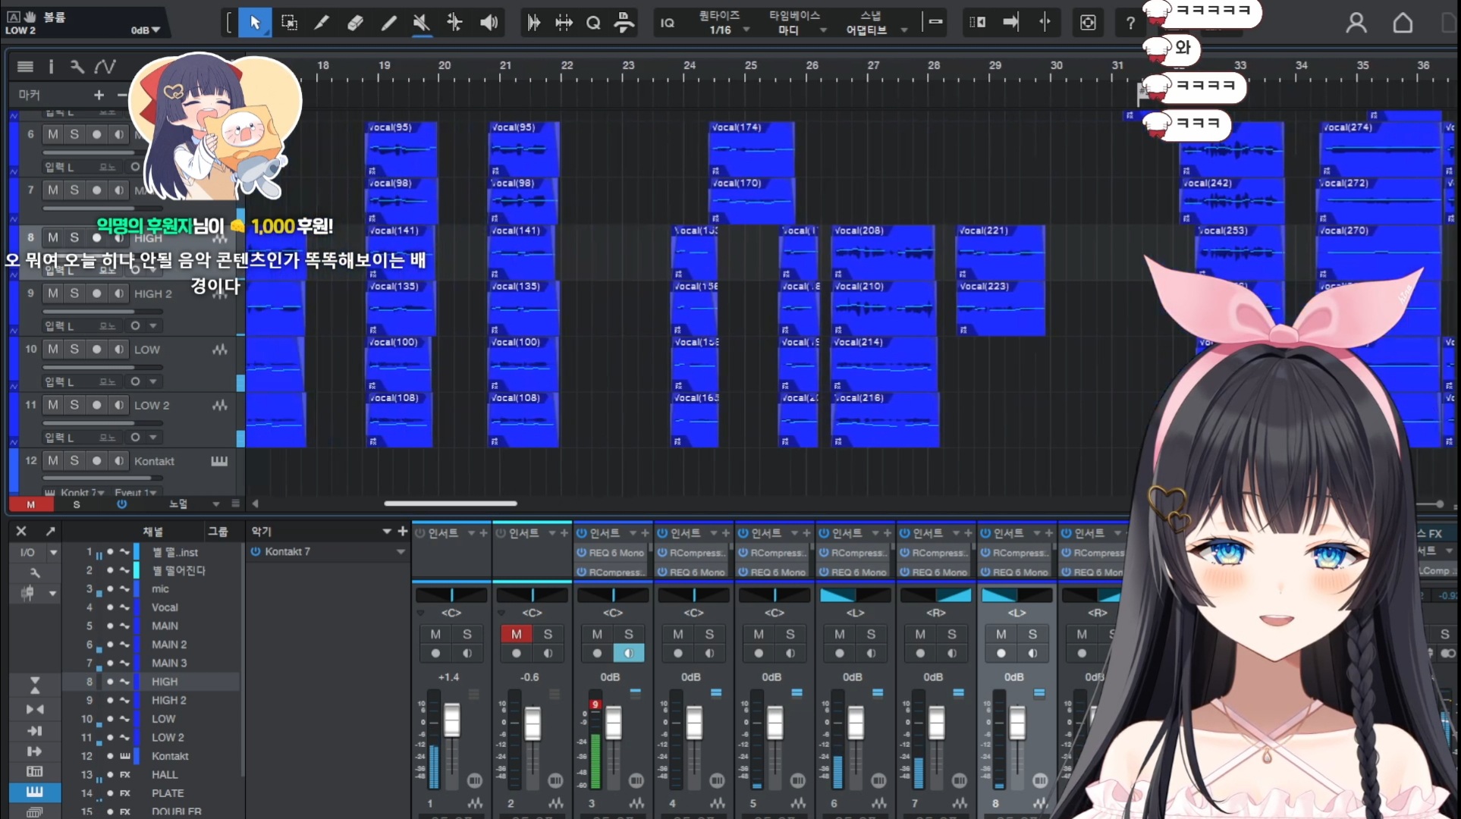1461x819 pixels.
Task: Mute track 11 LOW 2
Action: click(x=52, y=405)
